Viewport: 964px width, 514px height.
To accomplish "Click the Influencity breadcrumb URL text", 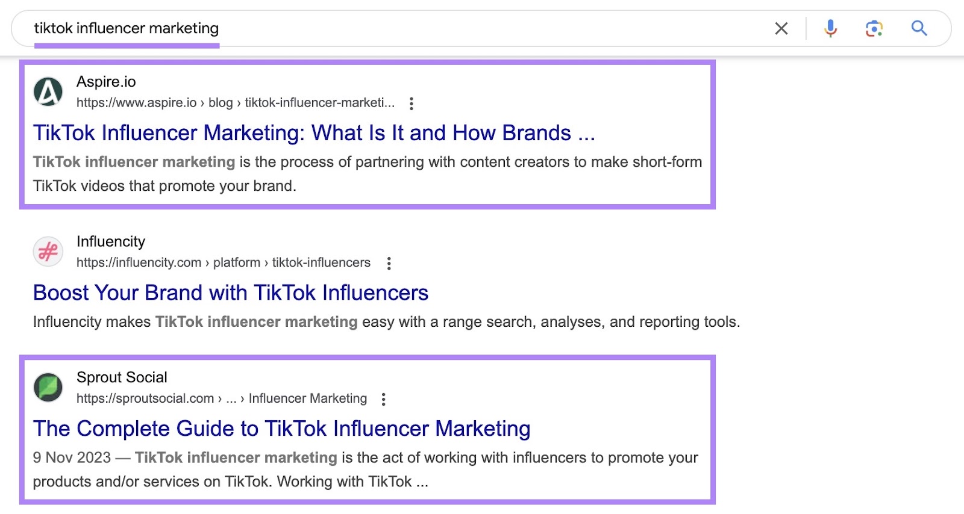I will pos(223,262).
